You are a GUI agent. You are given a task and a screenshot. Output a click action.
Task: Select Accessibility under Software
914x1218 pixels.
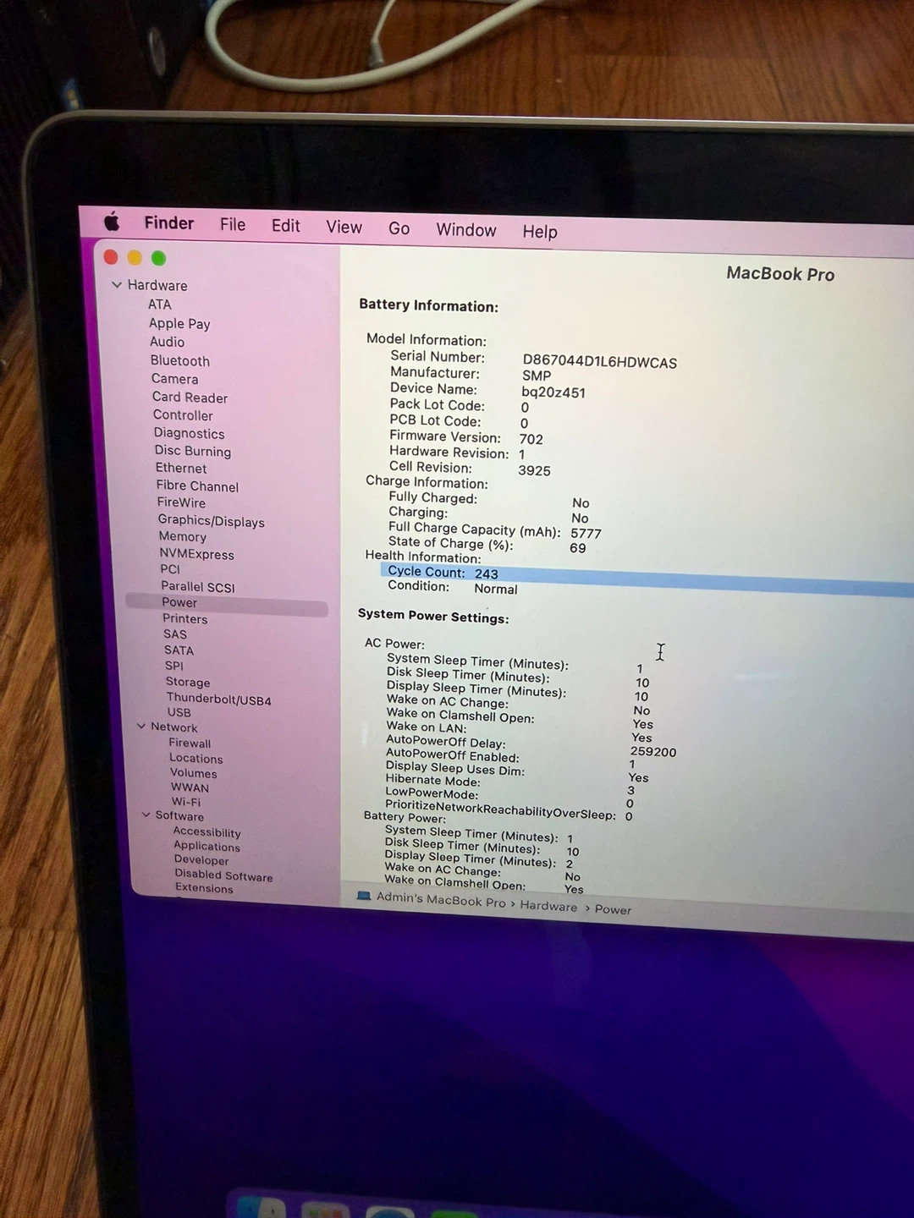pos(207,832)
